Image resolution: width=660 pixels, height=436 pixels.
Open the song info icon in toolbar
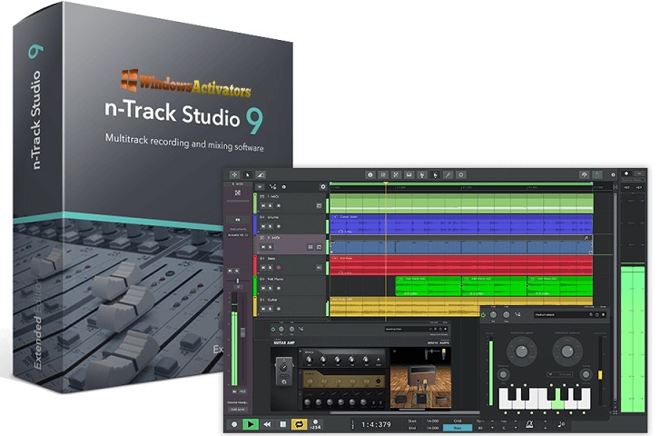370,174
